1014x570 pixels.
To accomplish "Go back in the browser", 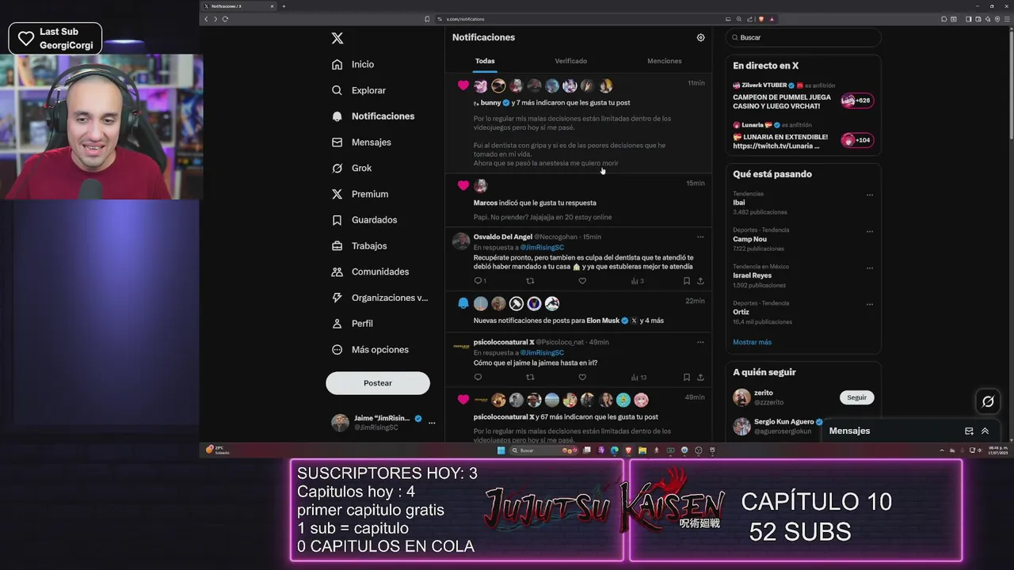I will pyautogui.click(x=207, y=19).
